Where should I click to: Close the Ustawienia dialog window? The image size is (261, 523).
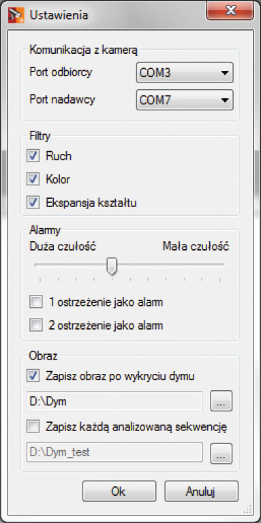(230, 11)
